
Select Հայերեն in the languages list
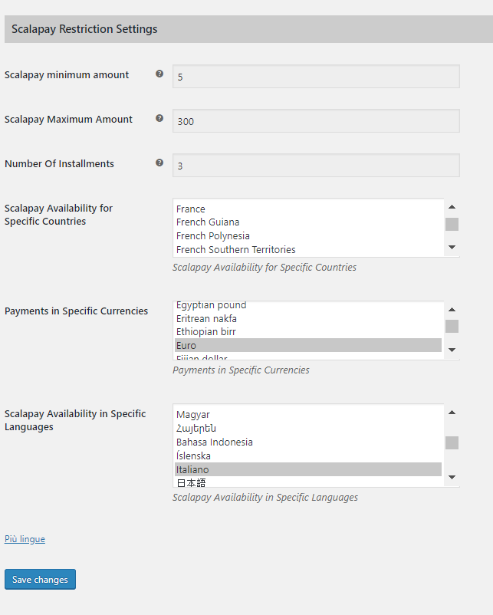pyautogui.click(x=308, y=429)
